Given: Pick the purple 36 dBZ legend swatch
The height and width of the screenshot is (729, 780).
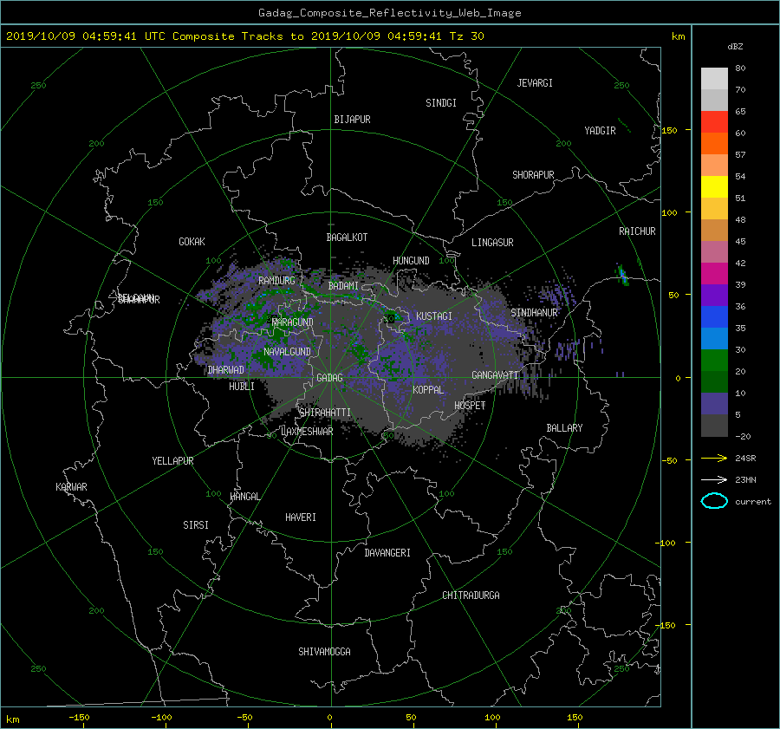Looking at the screenshot, I should pyautogui.click(x=714, y=295).
